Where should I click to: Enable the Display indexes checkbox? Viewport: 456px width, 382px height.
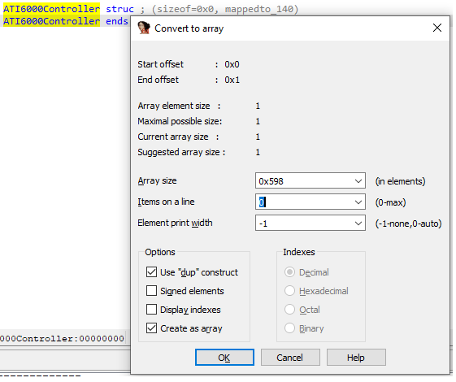click(151, 310)
